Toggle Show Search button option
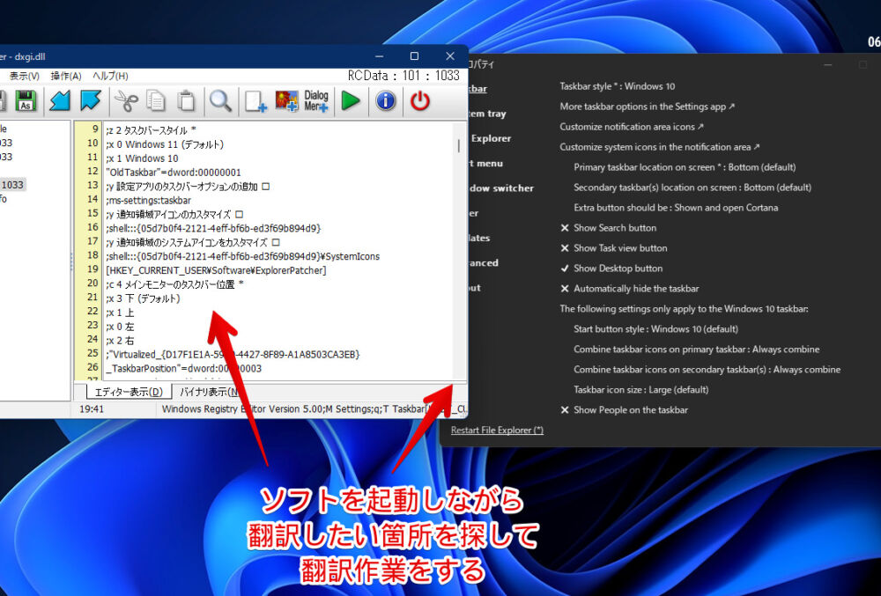The height and width of the screenshot is (596, 881). pyautogui.click(x=609, y=228)
